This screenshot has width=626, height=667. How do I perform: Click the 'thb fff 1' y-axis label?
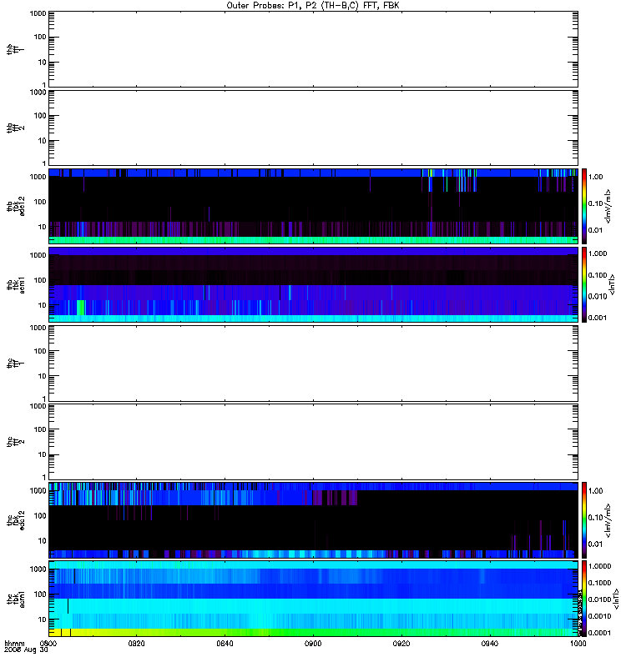15,50
